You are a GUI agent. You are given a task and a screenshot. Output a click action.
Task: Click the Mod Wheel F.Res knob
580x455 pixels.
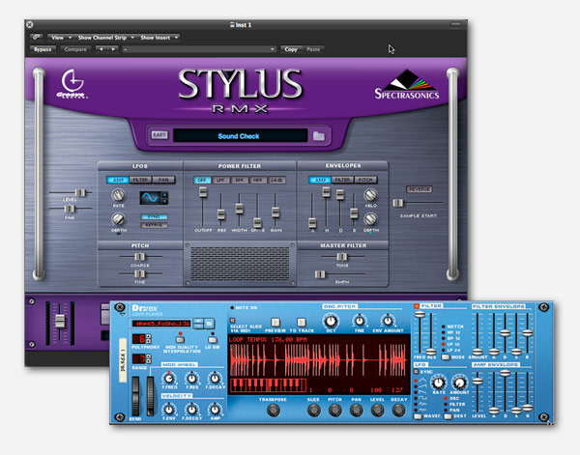tap(192, 379)
